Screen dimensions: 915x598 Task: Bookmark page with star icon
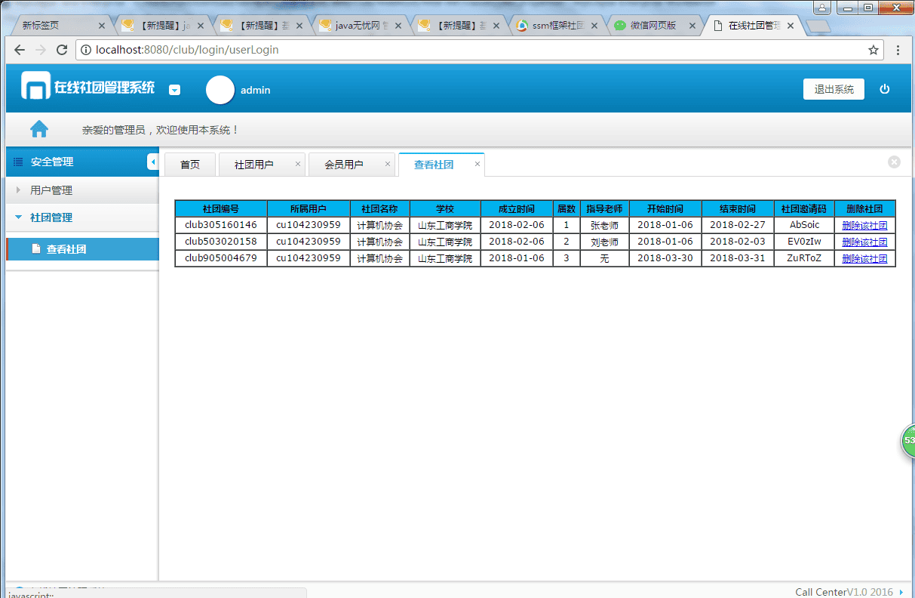[x=873, y=51]
